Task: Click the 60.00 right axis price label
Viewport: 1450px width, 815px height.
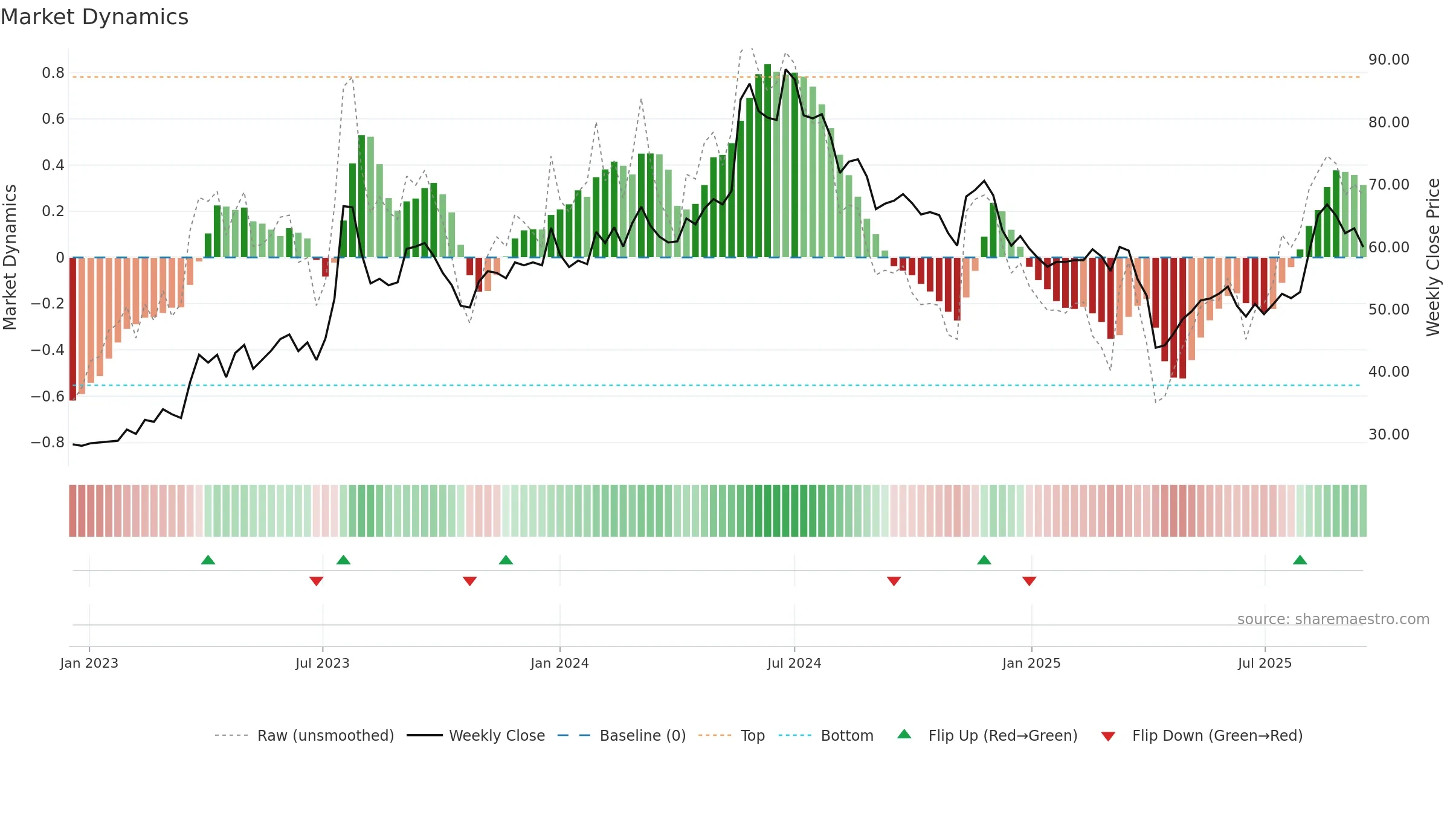Action: 1388,247
